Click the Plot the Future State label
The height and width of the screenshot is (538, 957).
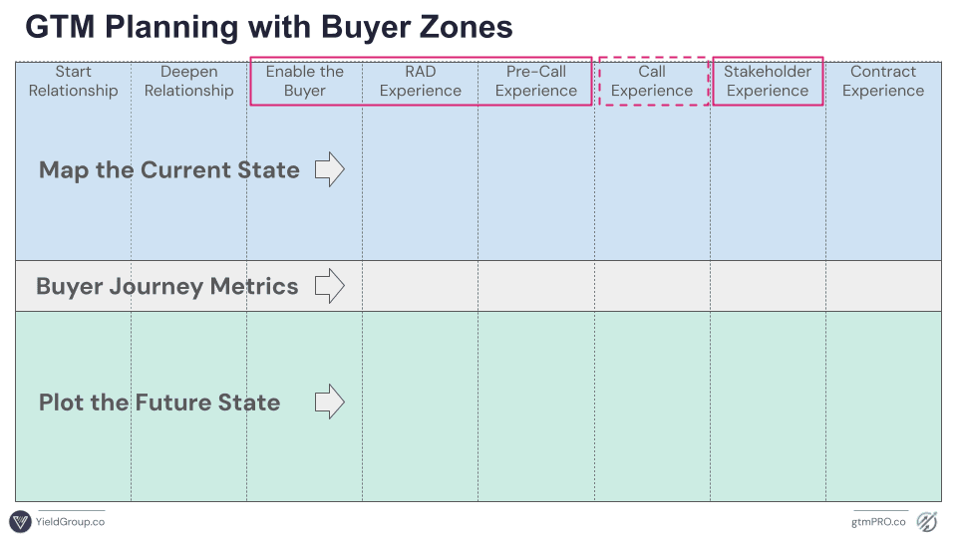[159, 403]
